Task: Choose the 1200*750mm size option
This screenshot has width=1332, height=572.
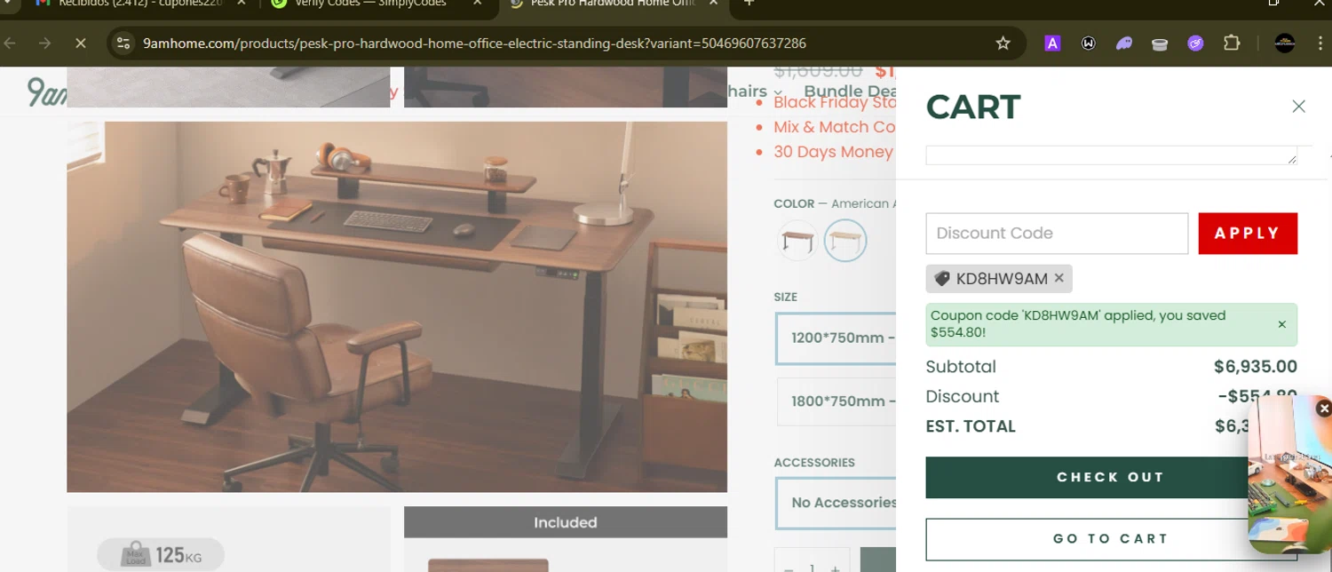Action: [x=836, y=338]
